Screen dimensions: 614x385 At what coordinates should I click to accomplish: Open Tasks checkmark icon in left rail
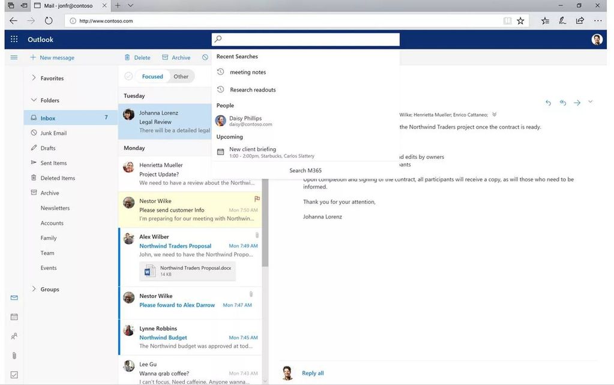point(14,375)
